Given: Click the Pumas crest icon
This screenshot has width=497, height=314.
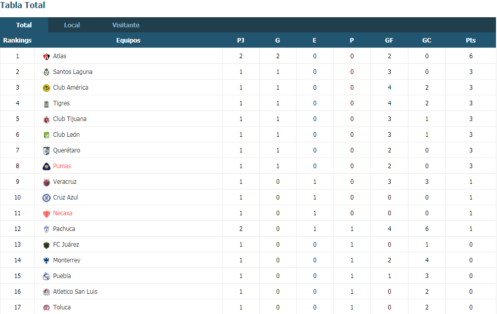Looking at the screenshot, I should coord(46,167).
